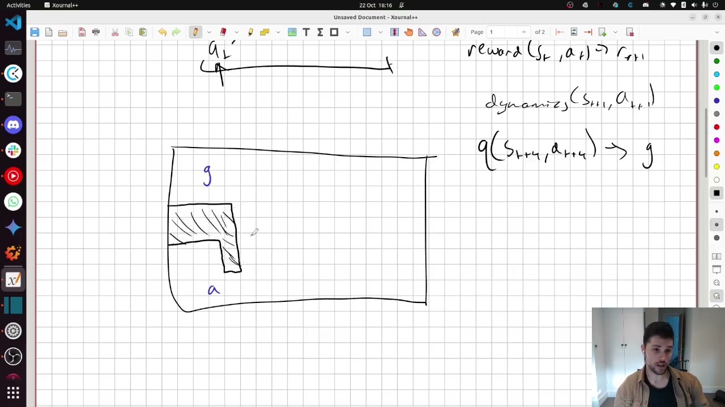Launch Visual Studio Code from the dock
Image resolution: width=725 pixels, height=407 pixels.
[x=13, y=22]
